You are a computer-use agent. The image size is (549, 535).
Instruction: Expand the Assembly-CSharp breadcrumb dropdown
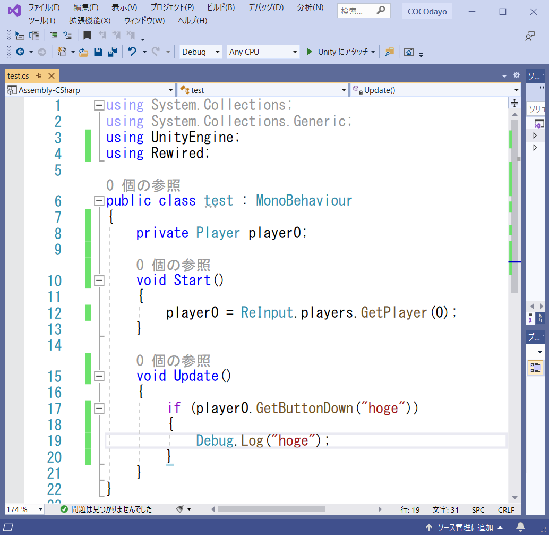pyautogui.click(x=169, y=90)
